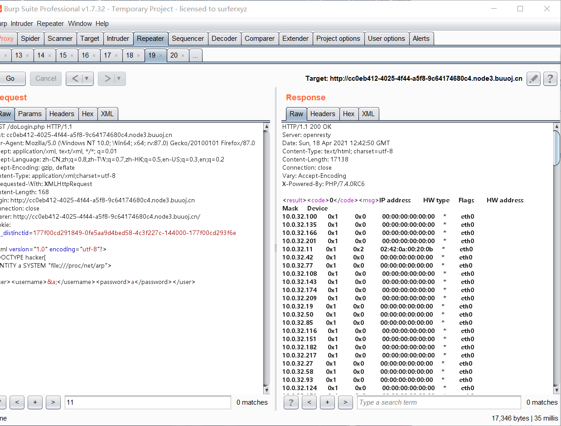Show Request Hex view
Viewport: 561px width, 426px height.
88,114
